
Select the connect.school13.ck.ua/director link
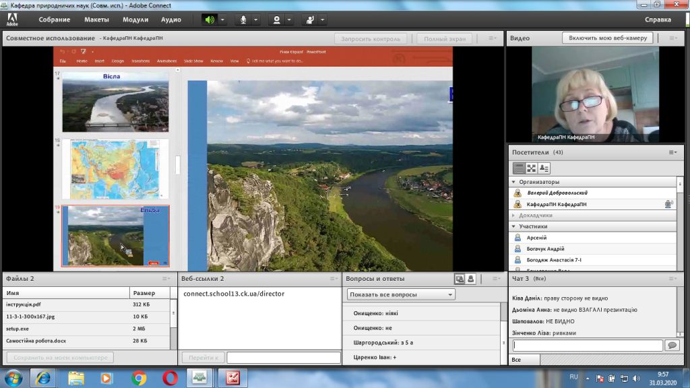pos(234,294)
